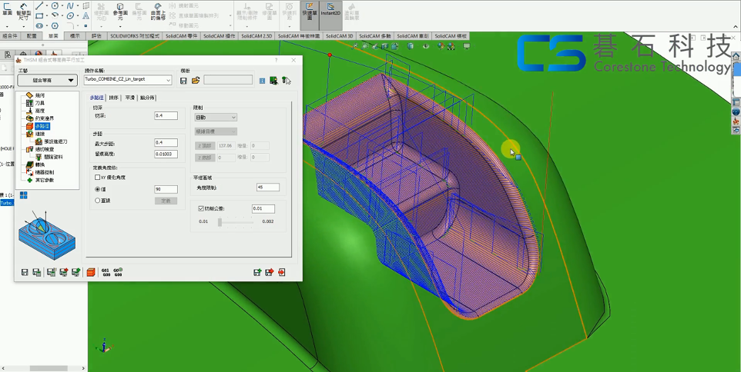Click the orange simulate block icon

pyautogui.click(x=91, y=272)
